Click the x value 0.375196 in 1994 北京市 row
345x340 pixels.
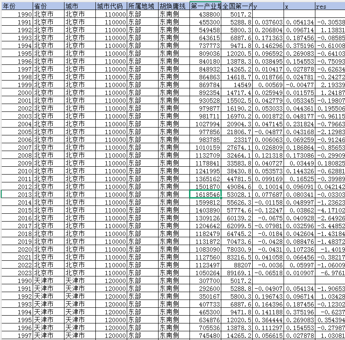[299, 46]
